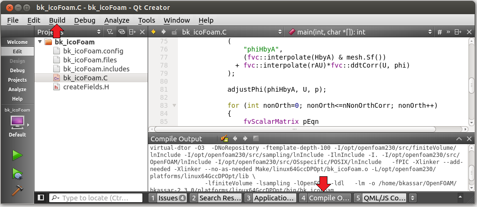This screenshot has width=477, height=207.
Task: Switch to Help mode in sidebar
Action: click(x=17, y=99)
